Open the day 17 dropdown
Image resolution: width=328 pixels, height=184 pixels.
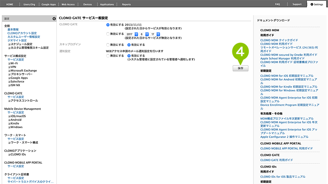pos(155,34)
